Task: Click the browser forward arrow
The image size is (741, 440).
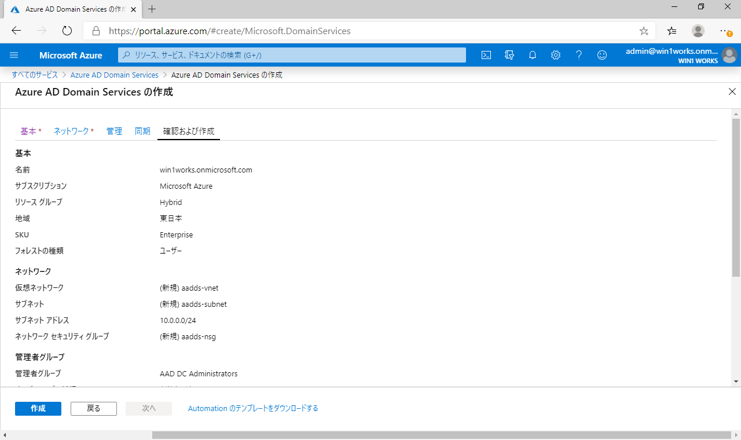Action: pos(42,31)
